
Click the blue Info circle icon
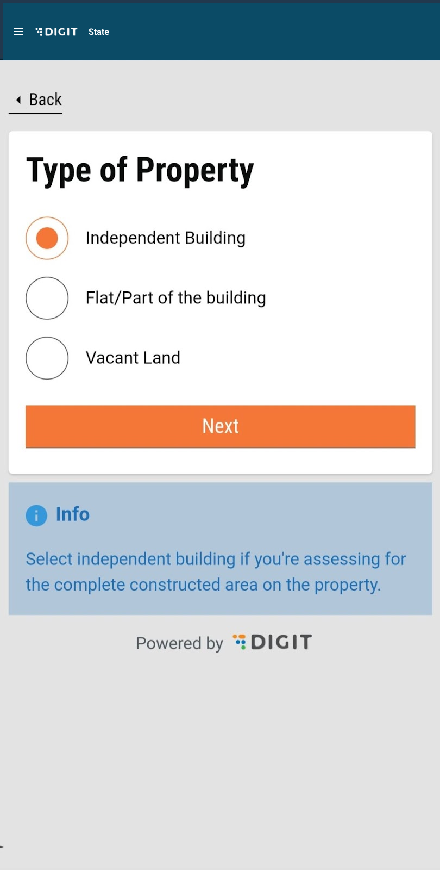(x=36, y=515)
